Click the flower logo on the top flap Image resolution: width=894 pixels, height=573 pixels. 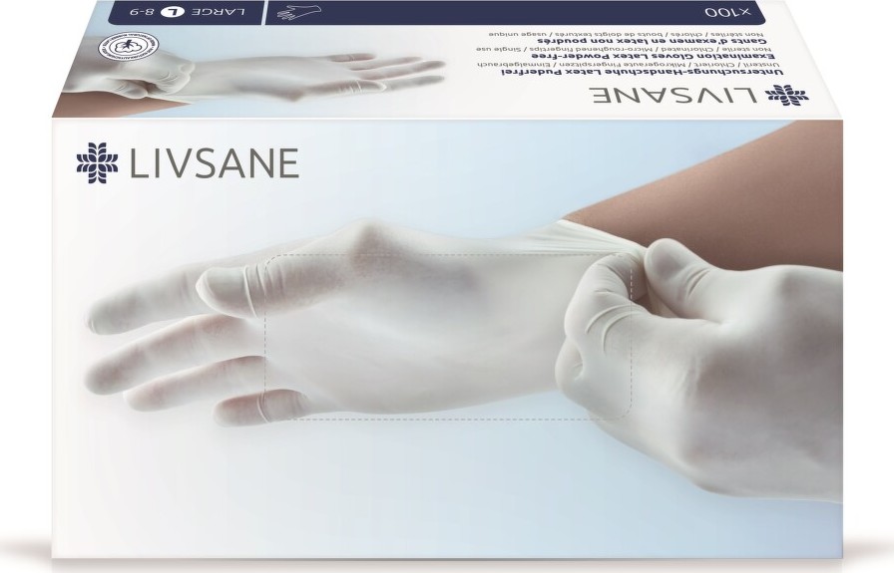(787, 95)
